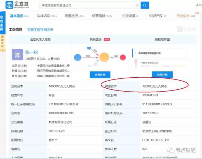This screenshot has width=202, height=159.
Task: Click the 法定代表人信息 header
Action: tap(40, 40)
